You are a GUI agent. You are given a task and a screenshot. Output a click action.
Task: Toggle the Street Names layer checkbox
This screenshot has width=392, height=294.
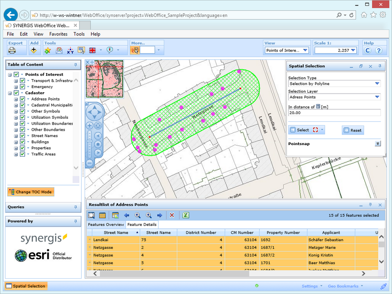point(23,136)
